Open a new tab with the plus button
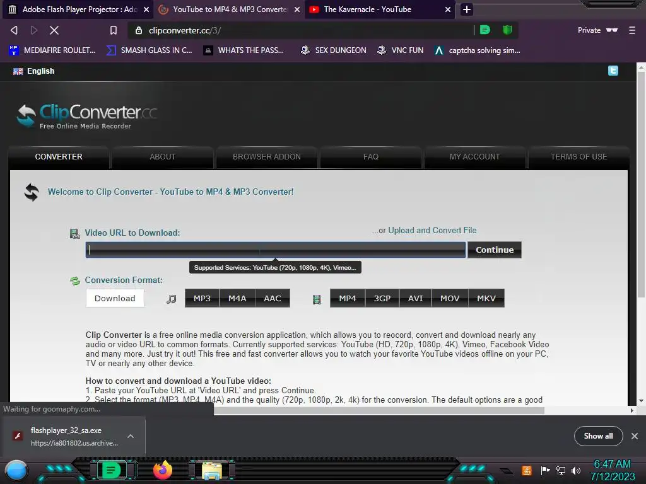 [x=466, y=9]
